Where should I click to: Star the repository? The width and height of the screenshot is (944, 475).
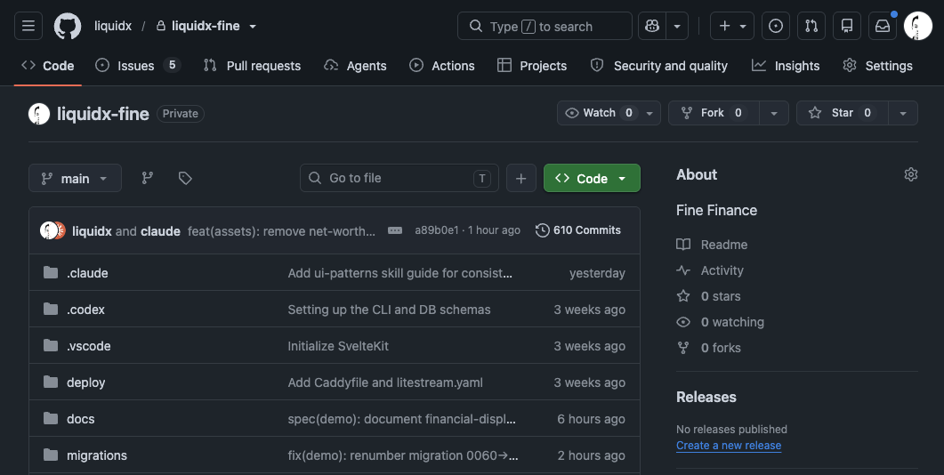842,113
